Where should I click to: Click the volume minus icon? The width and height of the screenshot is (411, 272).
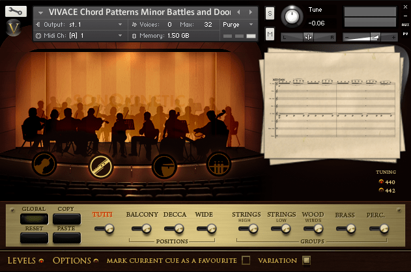347,38
